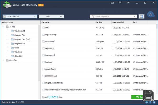Check the bootmgr.efi checkbox
This screenshot has width=158, height=105.
tap(44, 55)
